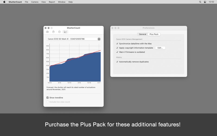This screenshot has height=136, width=217.
Task: Open the ShutterCount application menu
Action: [15, 2]
